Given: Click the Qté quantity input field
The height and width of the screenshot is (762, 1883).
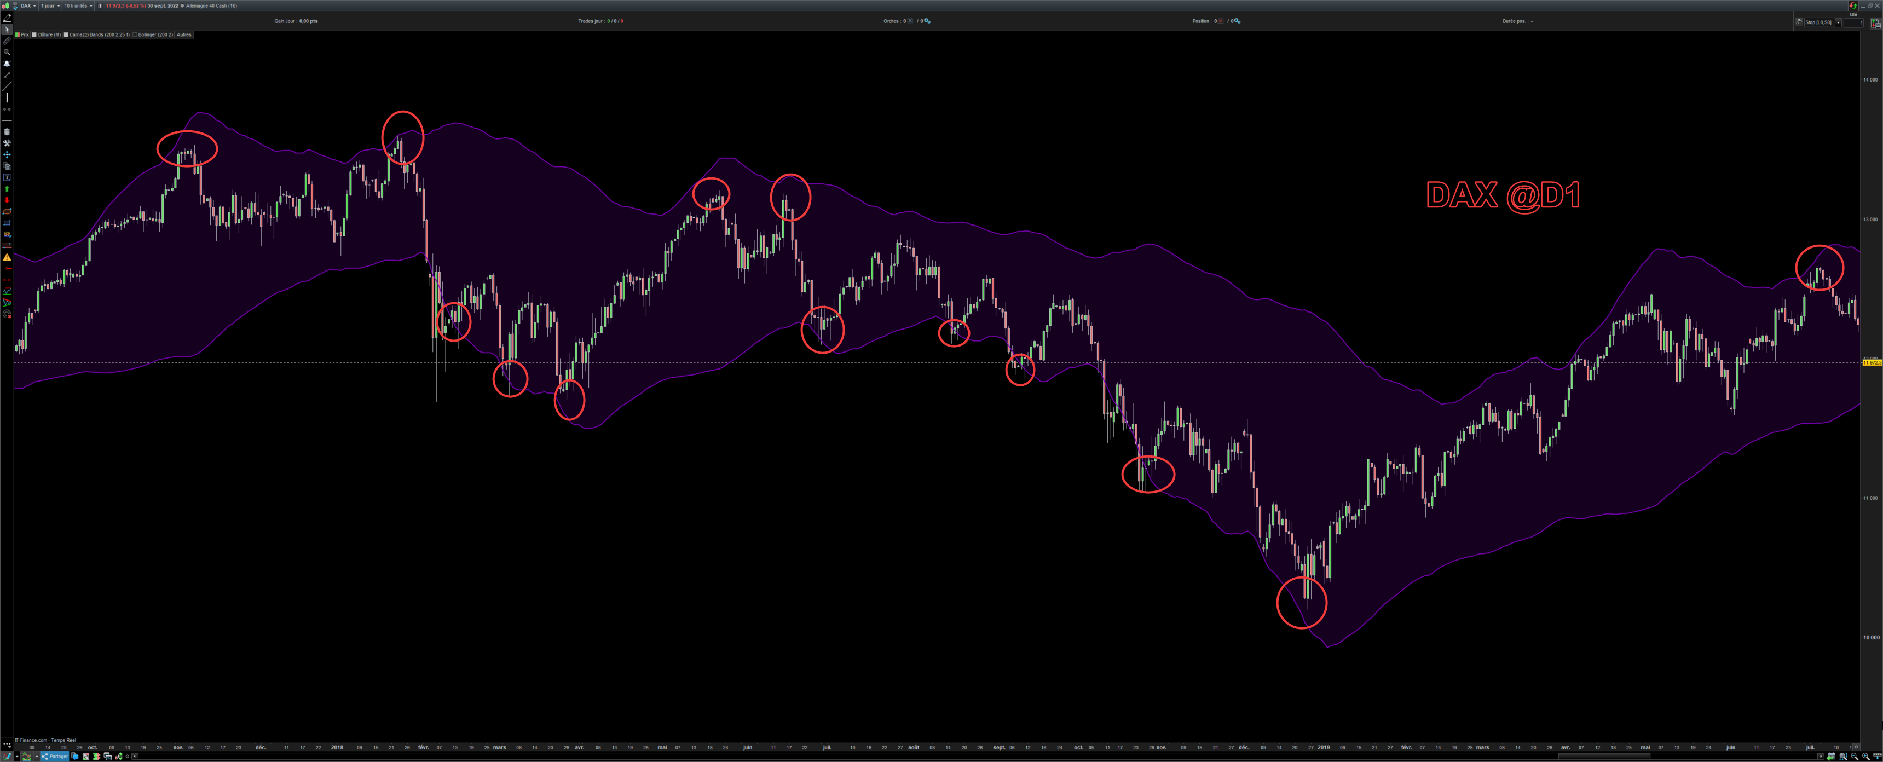Looking at the screenshot, I should (1854, 22).
